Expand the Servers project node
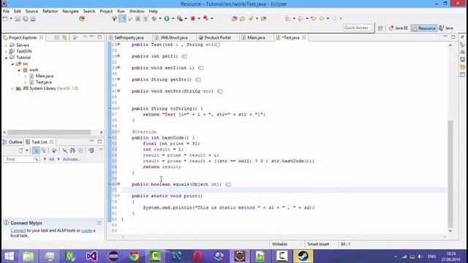This screenshot has width=468, height=263. [6, 45]
